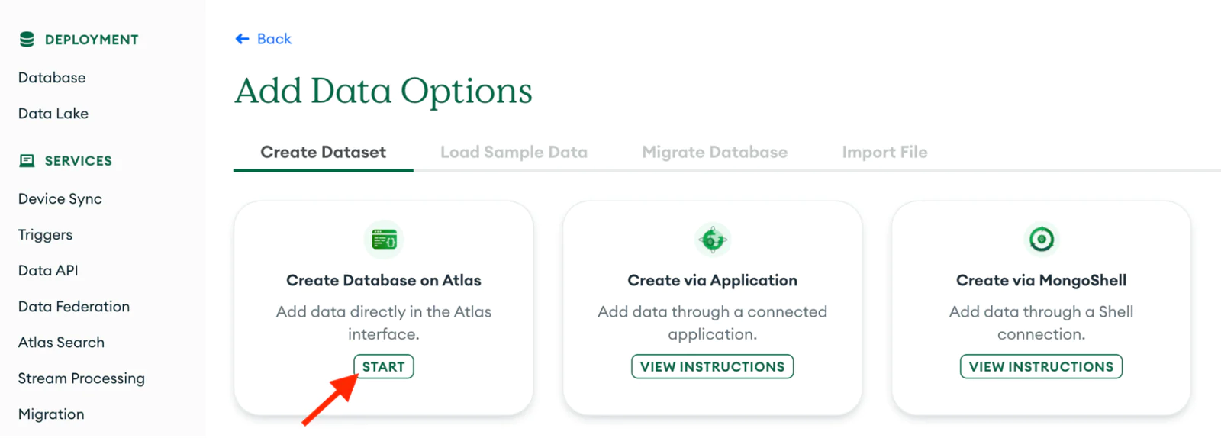Click the Create via MongoShell icon

pyautogui.click(x=1042, y=240)
